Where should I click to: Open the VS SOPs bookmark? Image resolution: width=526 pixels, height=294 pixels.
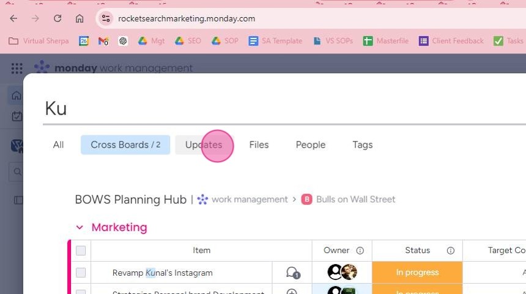(x=333, y=41)
